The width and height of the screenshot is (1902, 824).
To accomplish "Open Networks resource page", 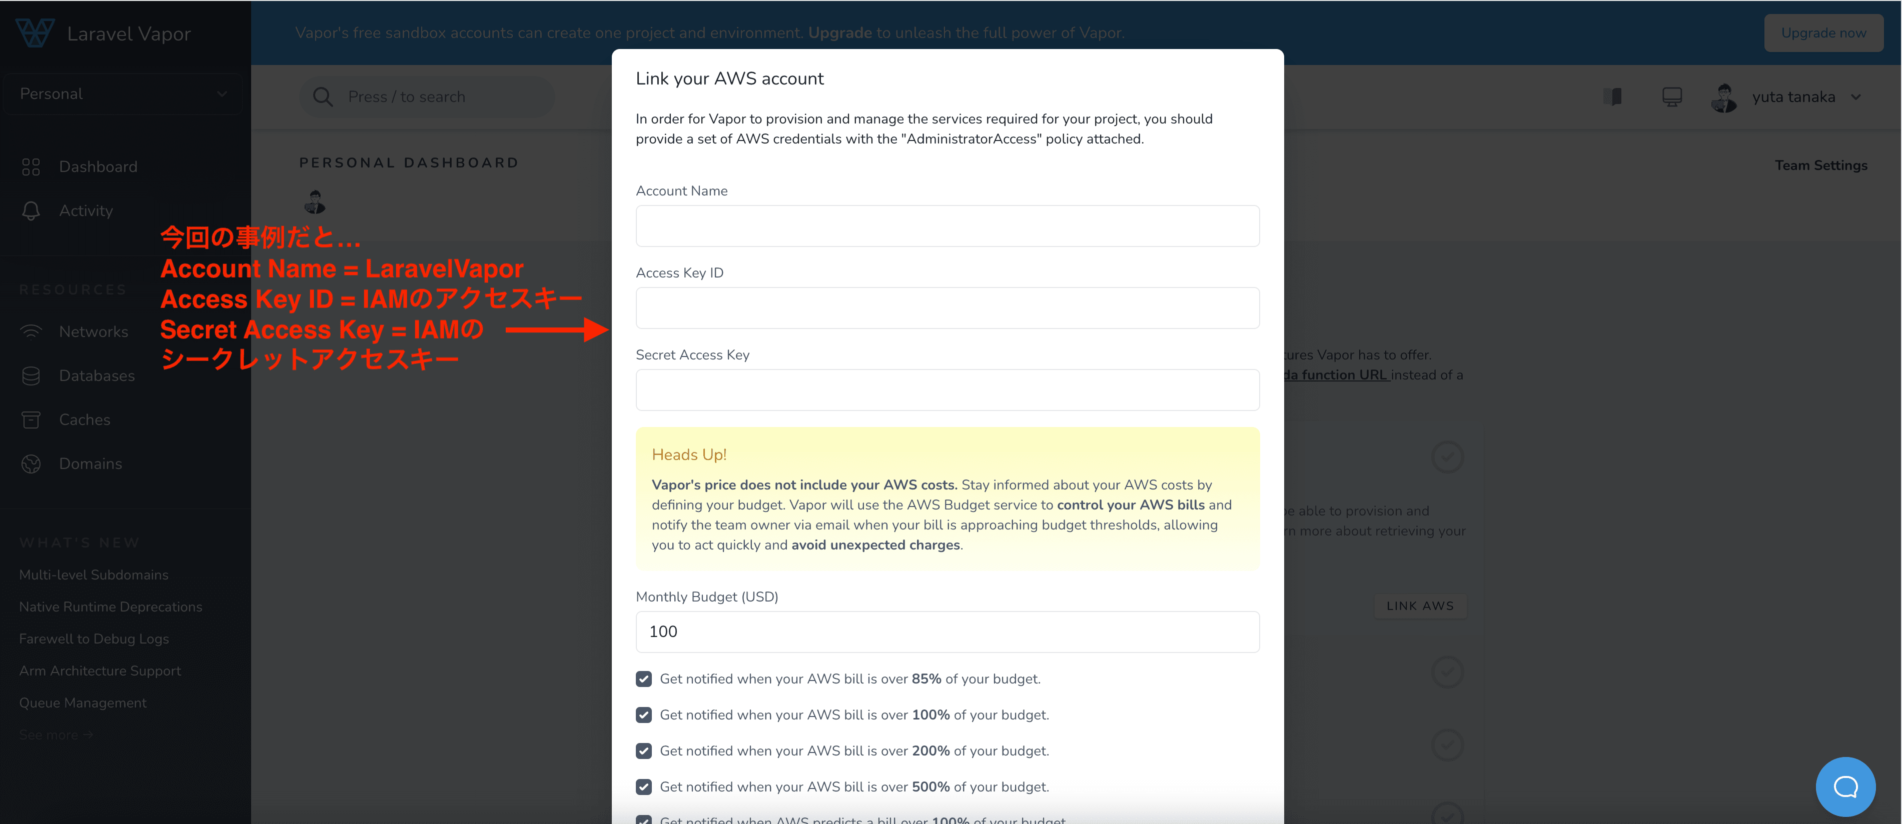I will click(94, 332).
